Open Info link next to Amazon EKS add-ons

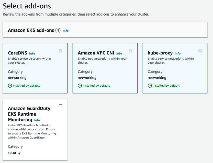pos(66,31)
